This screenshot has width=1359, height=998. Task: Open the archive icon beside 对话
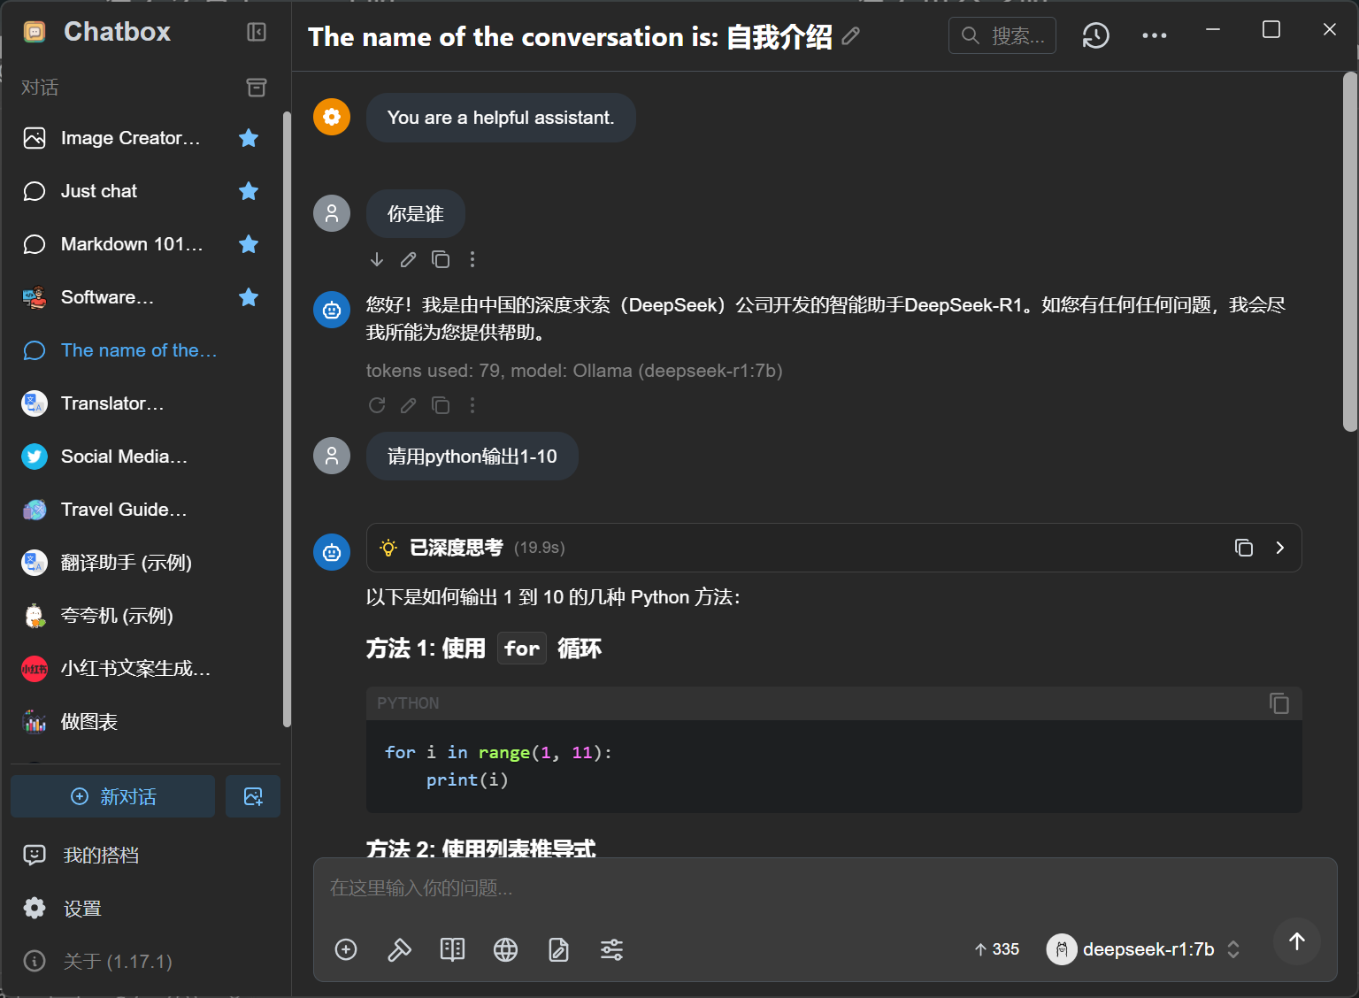pyautogui.click(x=257, y=87)
